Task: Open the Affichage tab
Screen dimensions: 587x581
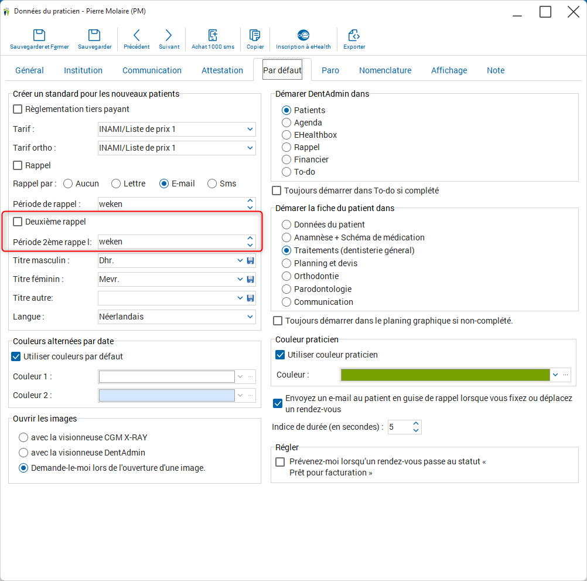Action: (449, 70)
